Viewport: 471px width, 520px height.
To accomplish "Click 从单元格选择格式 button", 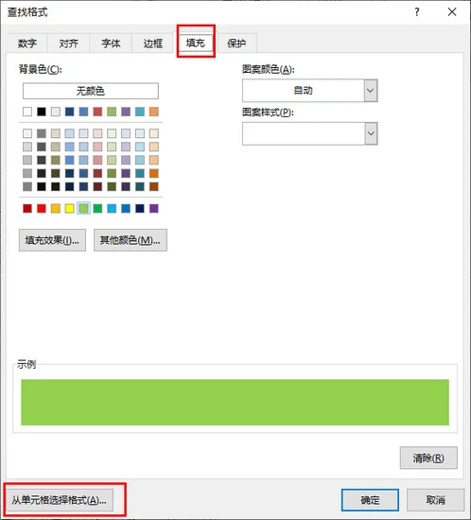I will point(59,500).
